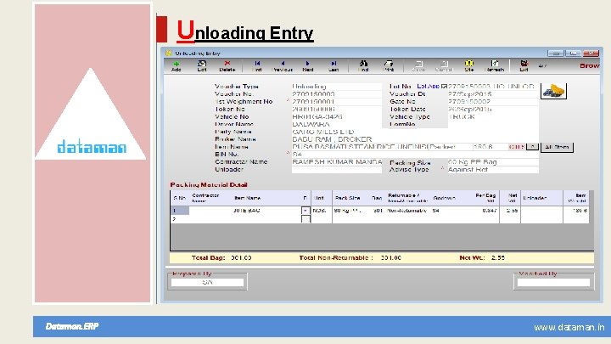Click the Net Wt. total value
611x344 pixels.
(498, 258)
